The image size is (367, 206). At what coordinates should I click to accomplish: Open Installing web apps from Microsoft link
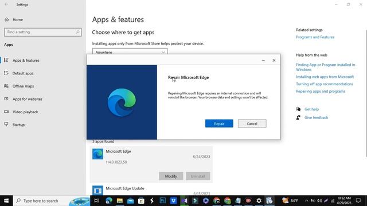point(325,77)
